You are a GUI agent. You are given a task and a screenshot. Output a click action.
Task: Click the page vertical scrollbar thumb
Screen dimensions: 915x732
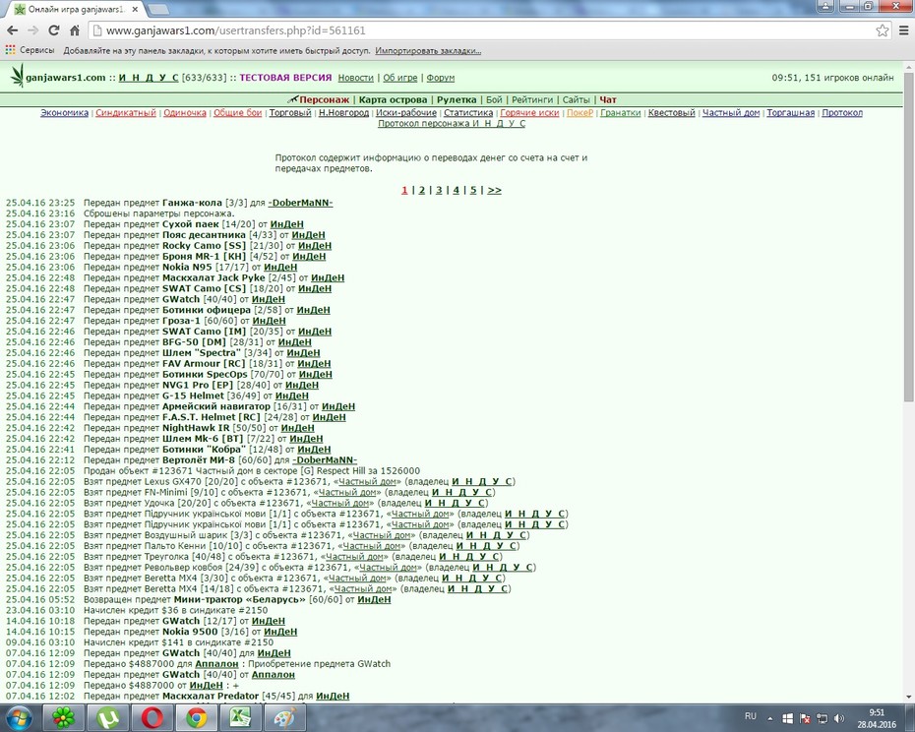pyautogui.click(x=908, y=236)
